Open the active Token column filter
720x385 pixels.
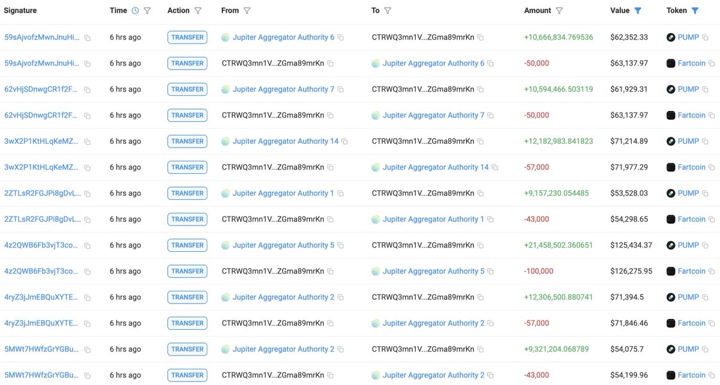coord(695,11)
